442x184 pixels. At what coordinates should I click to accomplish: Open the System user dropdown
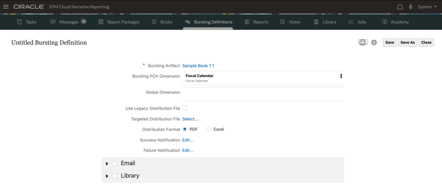(427, 6)
